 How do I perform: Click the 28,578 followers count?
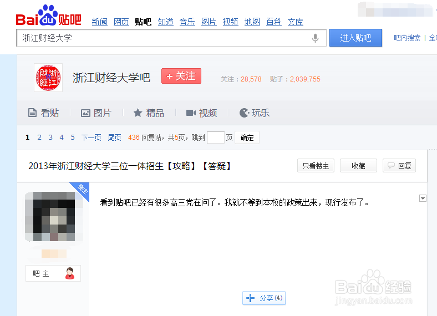click(251, 79)
